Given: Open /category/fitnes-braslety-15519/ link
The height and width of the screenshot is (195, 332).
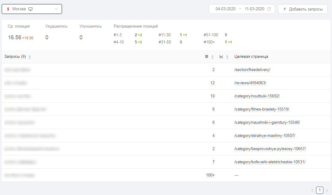Looking at the screenshot, I should pyautogui.click(x=261, y=109).
